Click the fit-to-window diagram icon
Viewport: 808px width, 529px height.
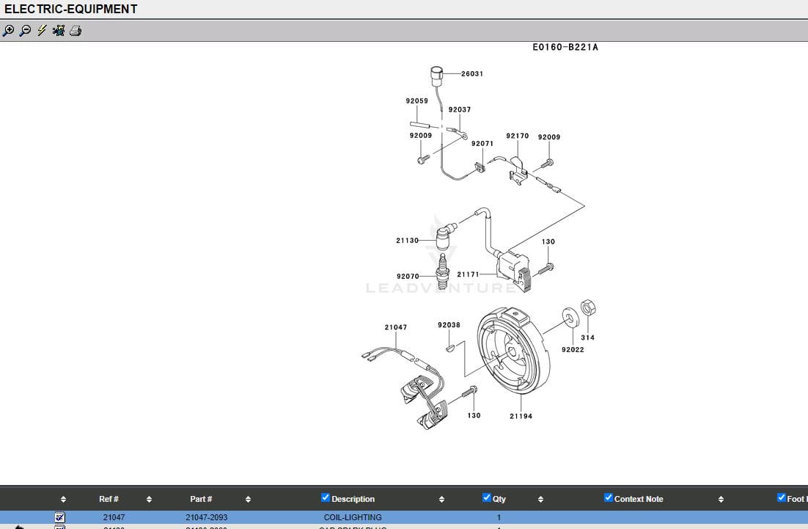click(59, 31)
